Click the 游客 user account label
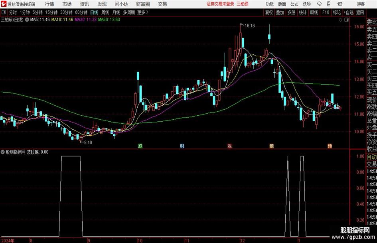Screen dimensions: 377x243 (360, 4)
